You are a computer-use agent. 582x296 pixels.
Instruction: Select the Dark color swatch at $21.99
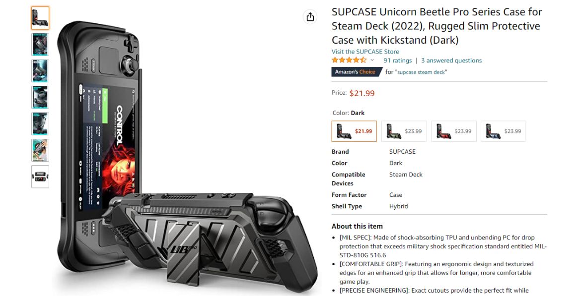tap(354, 131)
